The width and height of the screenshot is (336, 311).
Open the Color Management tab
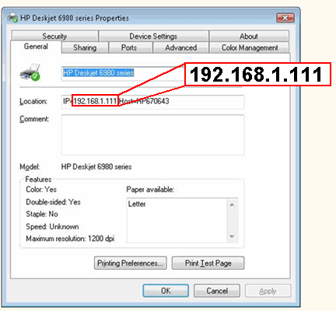(250, 47)
